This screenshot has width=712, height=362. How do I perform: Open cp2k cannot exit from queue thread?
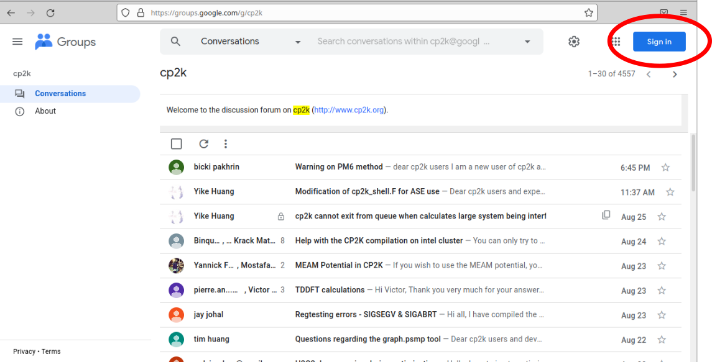pos(420,216)
